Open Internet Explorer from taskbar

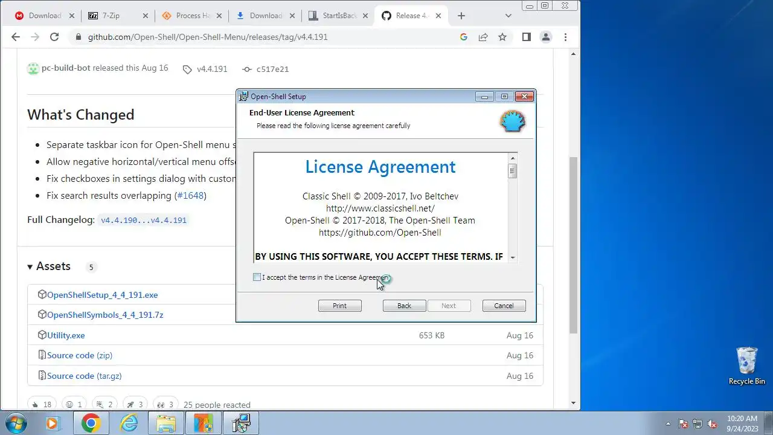[129, 423]
